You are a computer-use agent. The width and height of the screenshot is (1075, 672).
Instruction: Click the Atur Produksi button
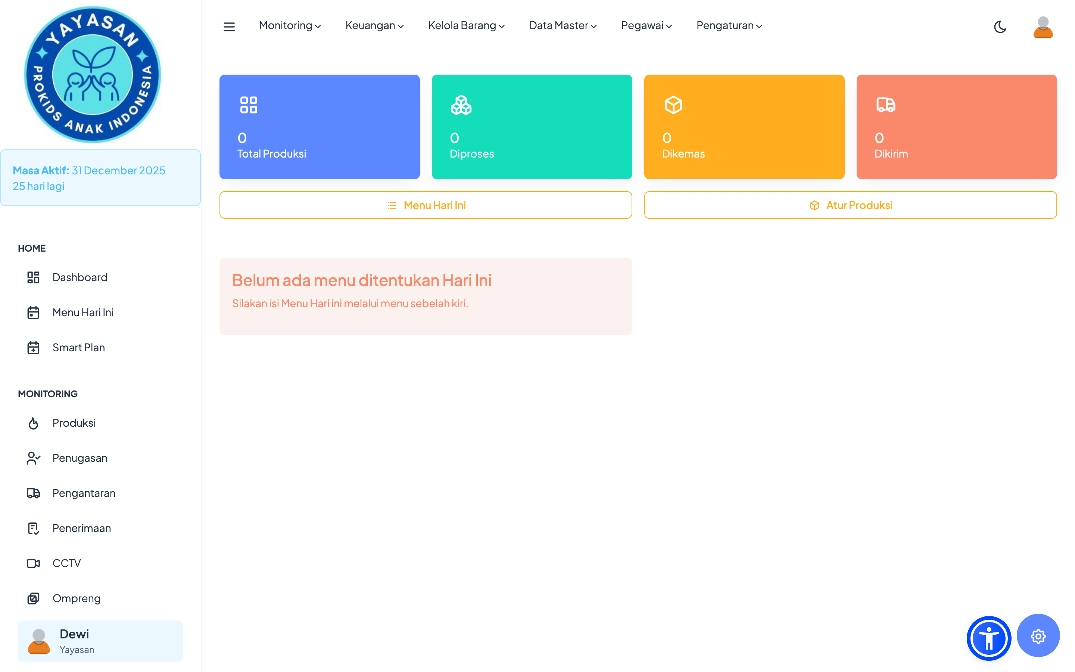(x=850, y=205)
